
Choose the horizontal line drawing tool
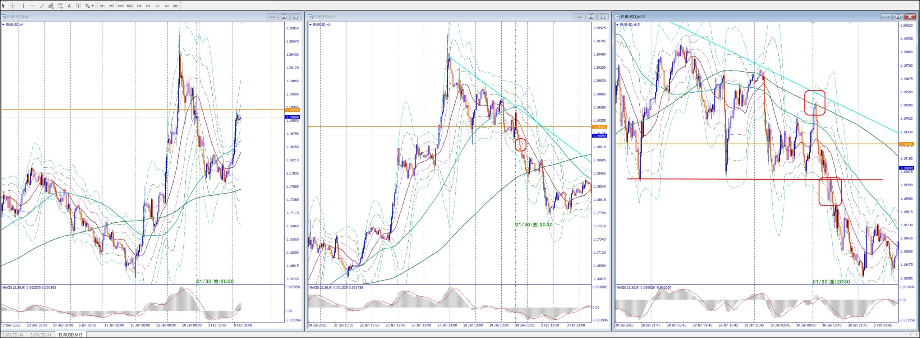coord(33,6)
